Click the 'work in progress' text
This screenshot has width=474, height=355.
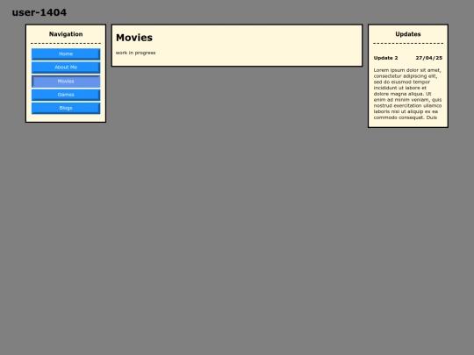135,53
